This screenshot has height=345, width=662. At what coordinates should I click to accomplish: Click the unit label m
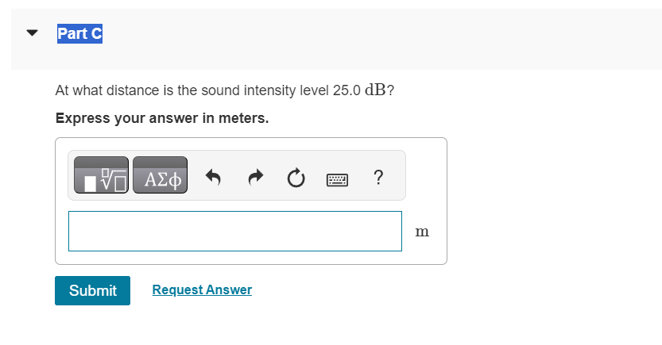pos(422,232)
